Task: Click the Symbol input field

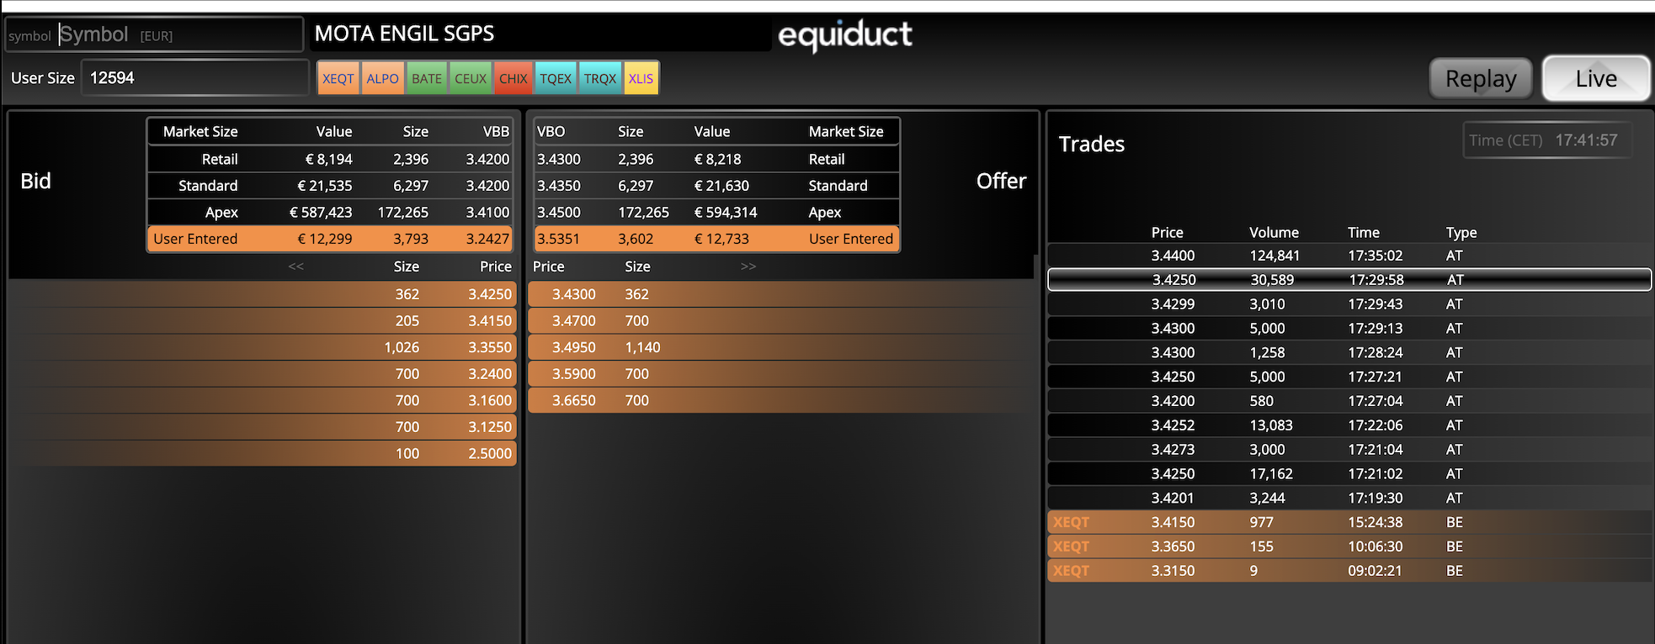Action: (154, 34)
